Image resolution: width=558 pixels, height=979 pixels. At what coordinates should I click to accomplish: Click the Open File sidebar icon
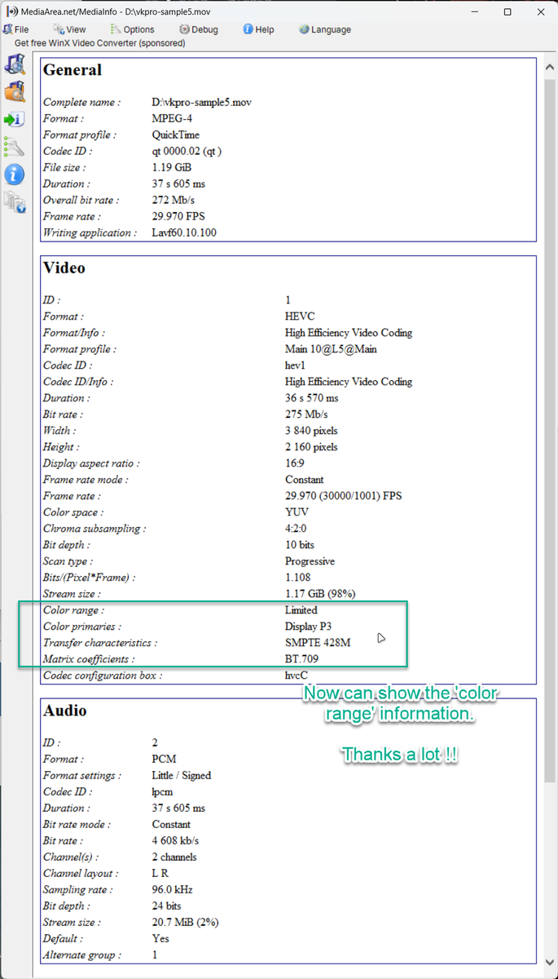pos(15,65)
